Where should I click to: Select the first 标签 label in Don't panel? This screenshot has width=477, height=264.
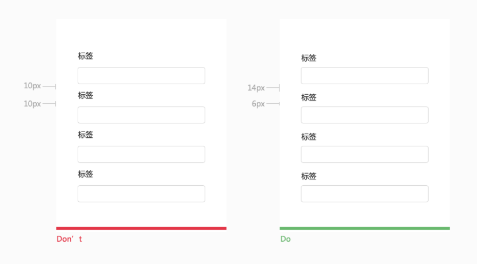tap(86, 56)
